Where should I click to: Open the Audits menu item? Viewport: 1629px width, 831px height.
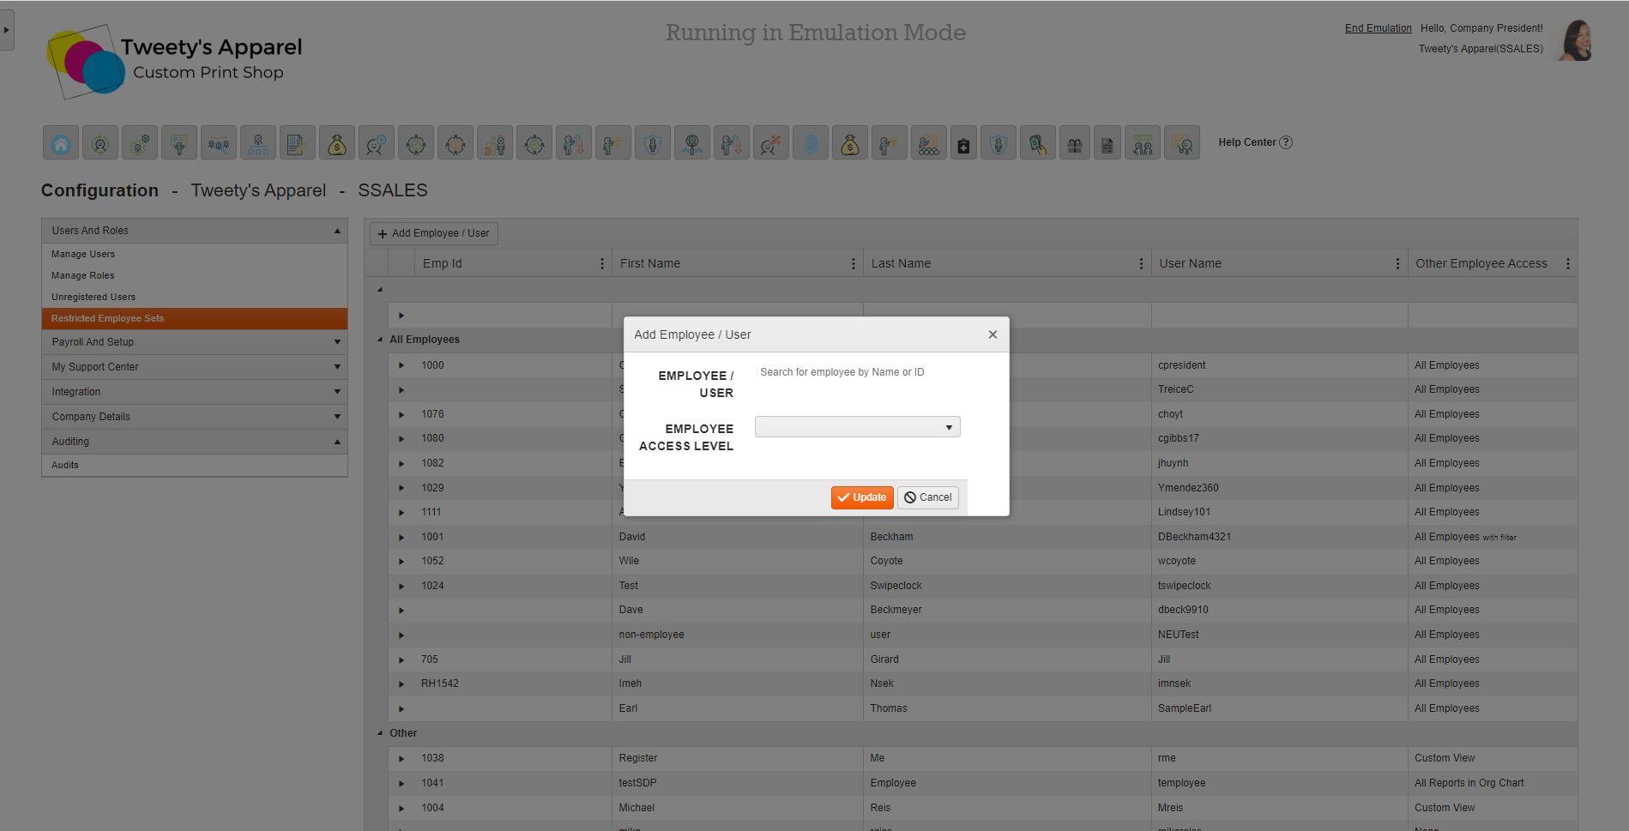pos(195,465)
